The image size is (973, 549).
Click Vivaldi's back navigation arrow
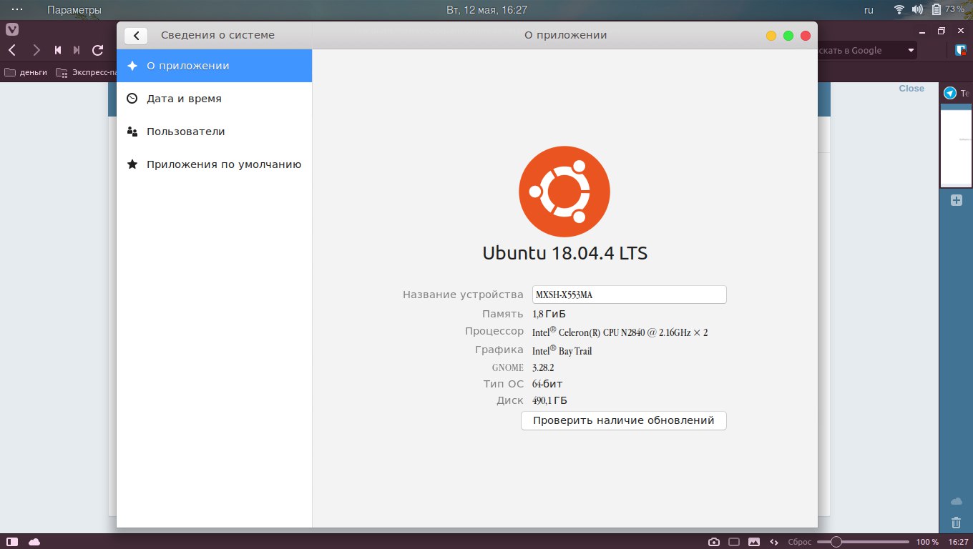pyautogui.click(x=12, y=50)
